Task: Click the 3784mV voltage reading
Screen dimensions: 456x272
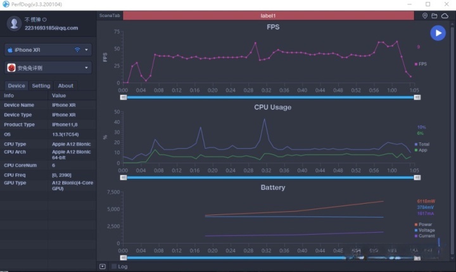Action: coord(425,207)
